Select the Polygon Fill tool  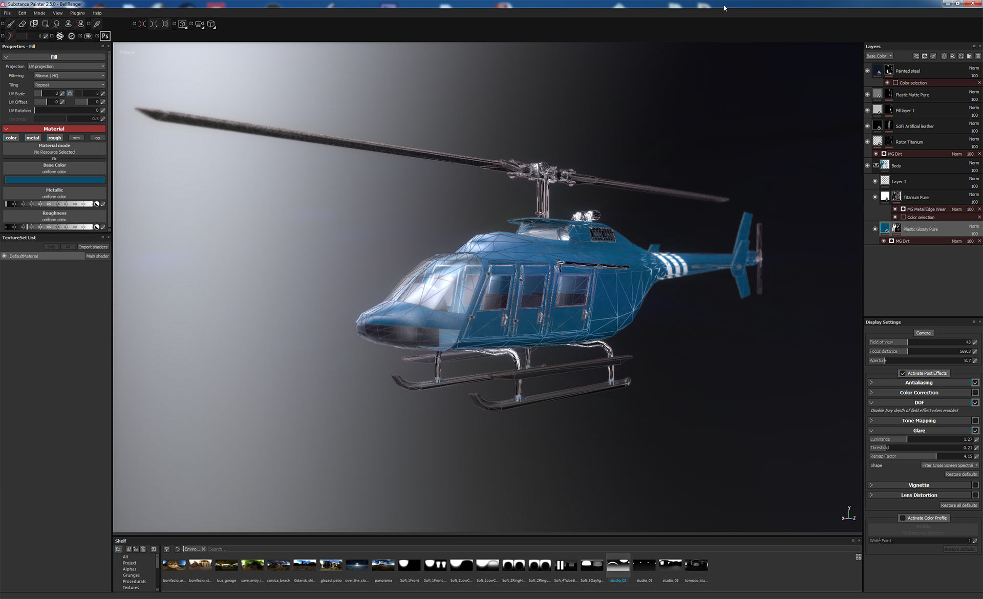pyautogui.click(x=45, y=24)
